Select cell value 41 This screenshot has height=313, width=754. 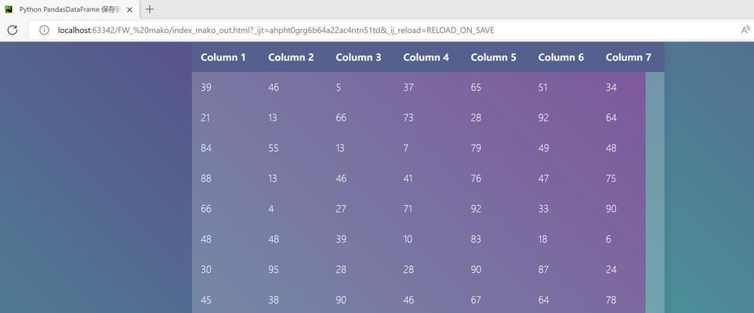408,178
